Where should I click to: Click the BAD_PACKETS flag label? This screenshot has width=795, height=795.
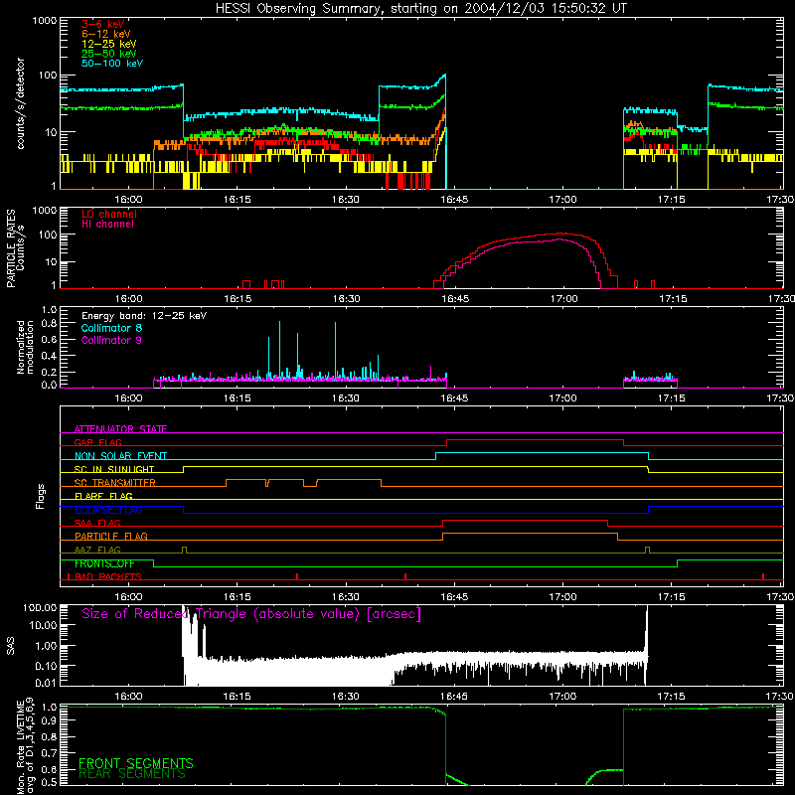[x=108, y=576]
